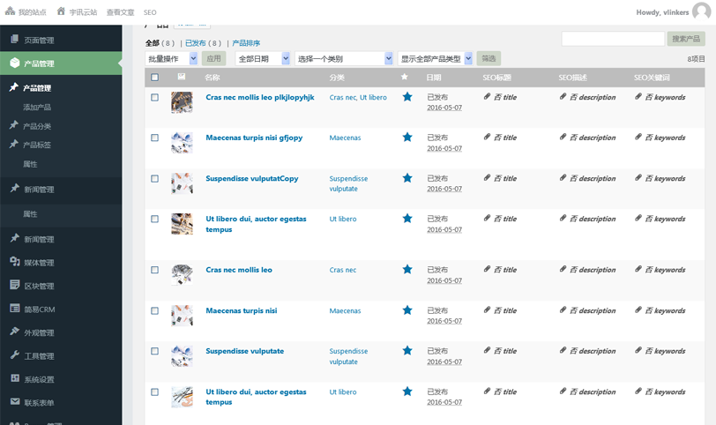Check the box for Suspendisse vulputatCopy
The height and width of the screenshot is (425, 716).
(155, 178)
